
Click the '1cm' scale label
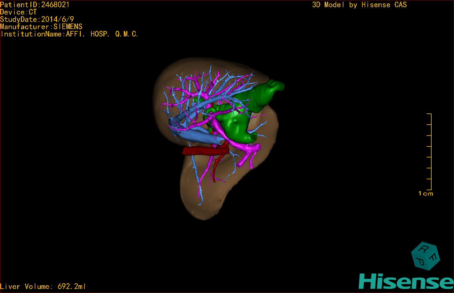point(426,194)
